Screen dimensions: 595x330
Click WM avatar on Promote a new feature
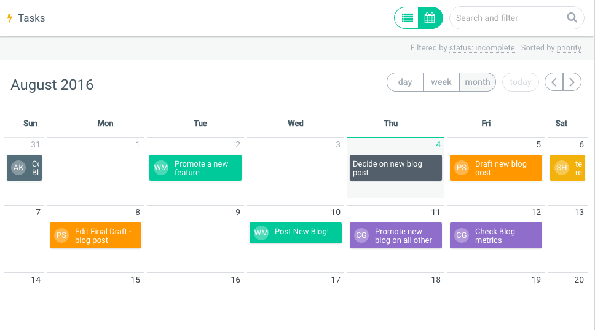[x=161, y=168]
